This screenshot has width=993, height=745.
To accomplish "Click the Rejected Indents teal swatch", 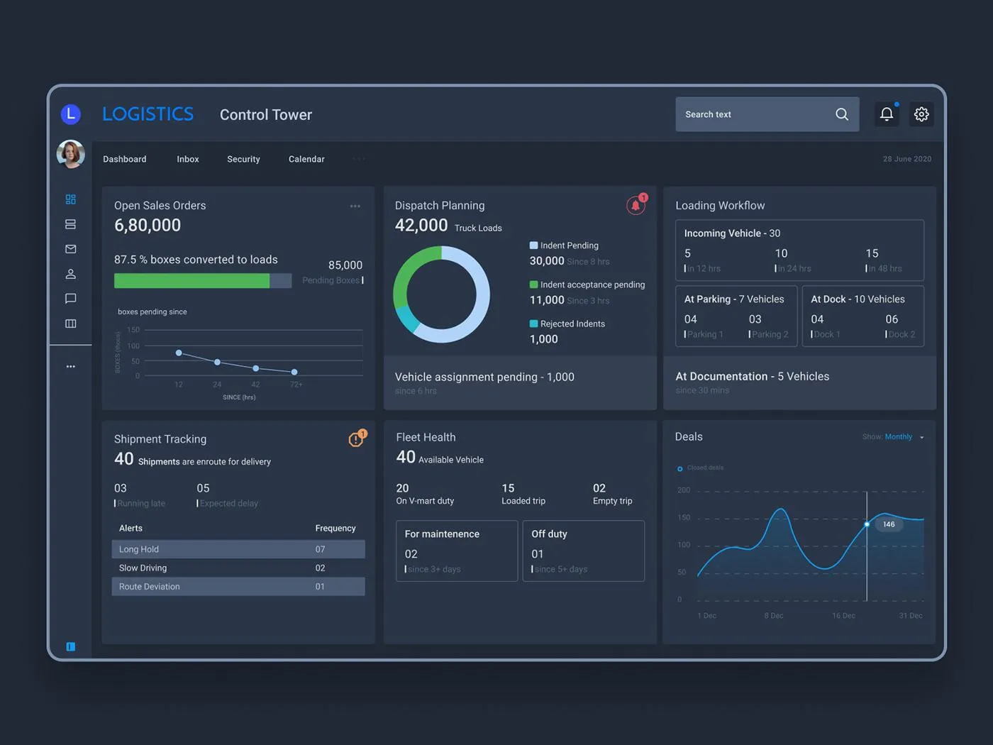I will [x=533, y=324].
